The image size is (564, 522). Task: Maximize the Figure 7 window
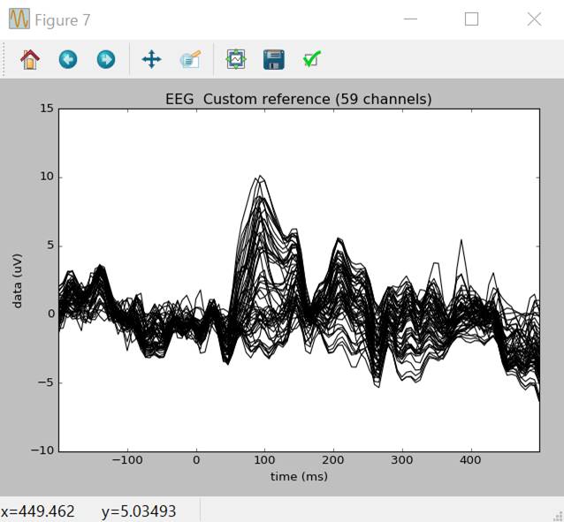471,19
